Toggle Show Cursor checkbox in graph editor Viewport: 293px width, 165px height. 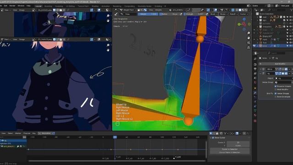point(213,137)
